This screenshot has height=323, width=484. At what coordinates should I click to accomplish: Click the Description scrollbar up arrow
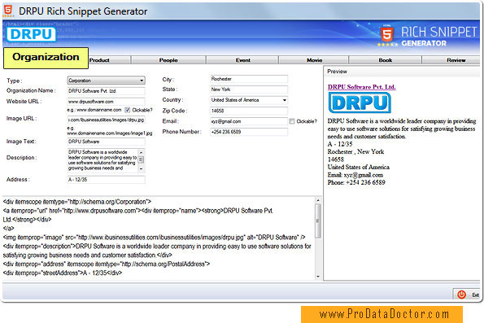[141, 152]
